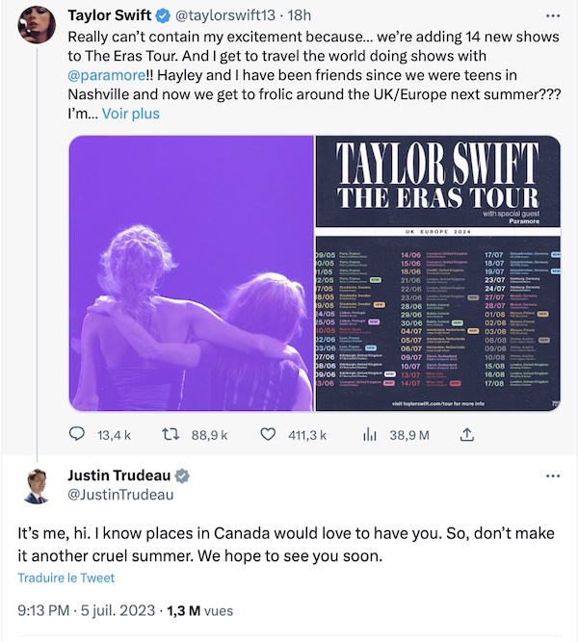Screen dimensions: 578x642
Task: Click the 9:13 PM 5 juil. 2023 timestamp
Action: [x=86, y=610]
